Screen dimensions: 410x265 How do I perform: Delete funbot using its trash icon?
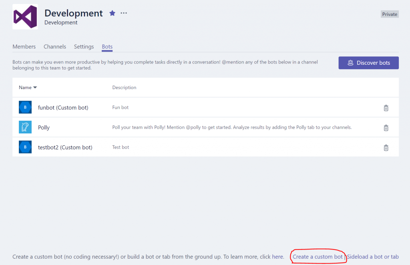(x=386, y=108)
